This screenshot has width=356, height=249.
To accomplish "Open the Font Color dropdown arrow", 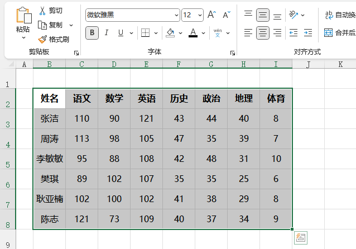I will (204, 33).
